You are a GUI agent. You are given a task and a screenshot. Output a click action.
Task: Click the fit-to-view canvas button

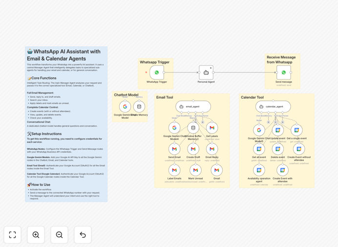(x=13, y=235)
